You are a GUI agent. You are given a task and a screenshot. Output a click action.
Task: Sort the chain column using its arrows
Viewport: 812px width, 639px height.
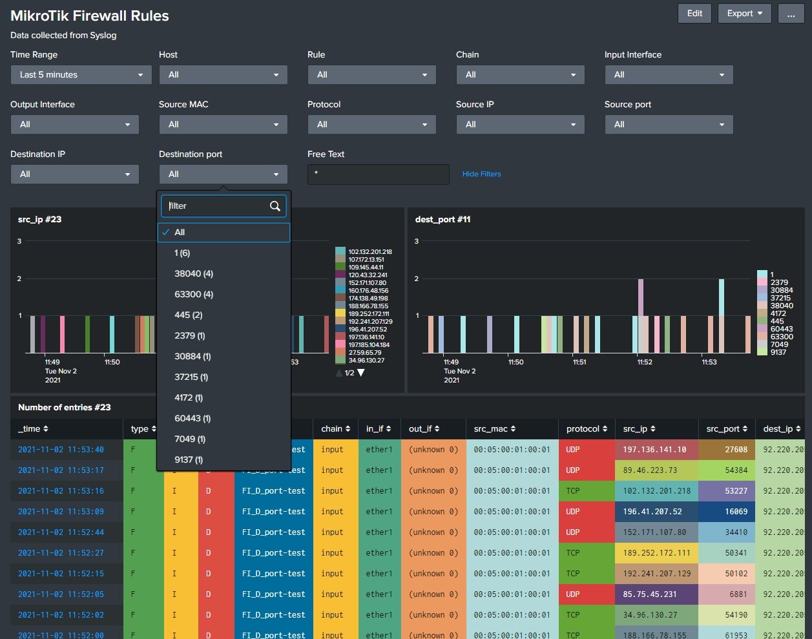coord(348,429)
